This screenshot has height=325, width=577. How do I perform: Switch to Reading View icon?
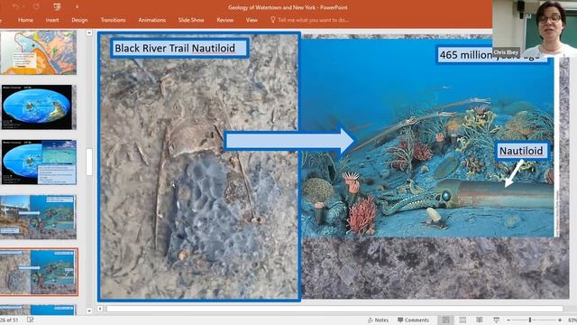tap(480, 320)
